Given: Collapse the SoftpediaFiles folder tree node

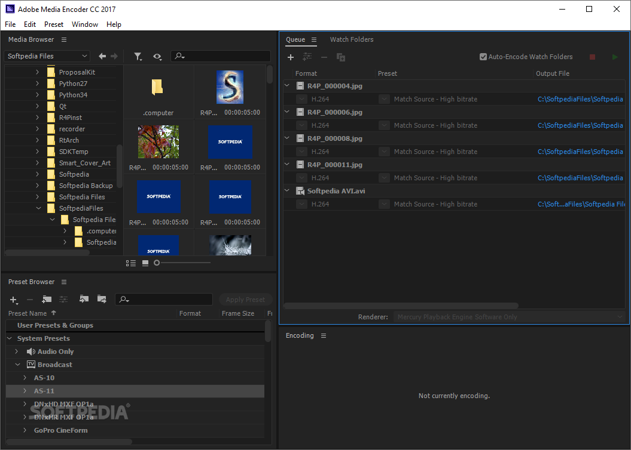Looking at the screenshot, I should (x=39, y=208).
